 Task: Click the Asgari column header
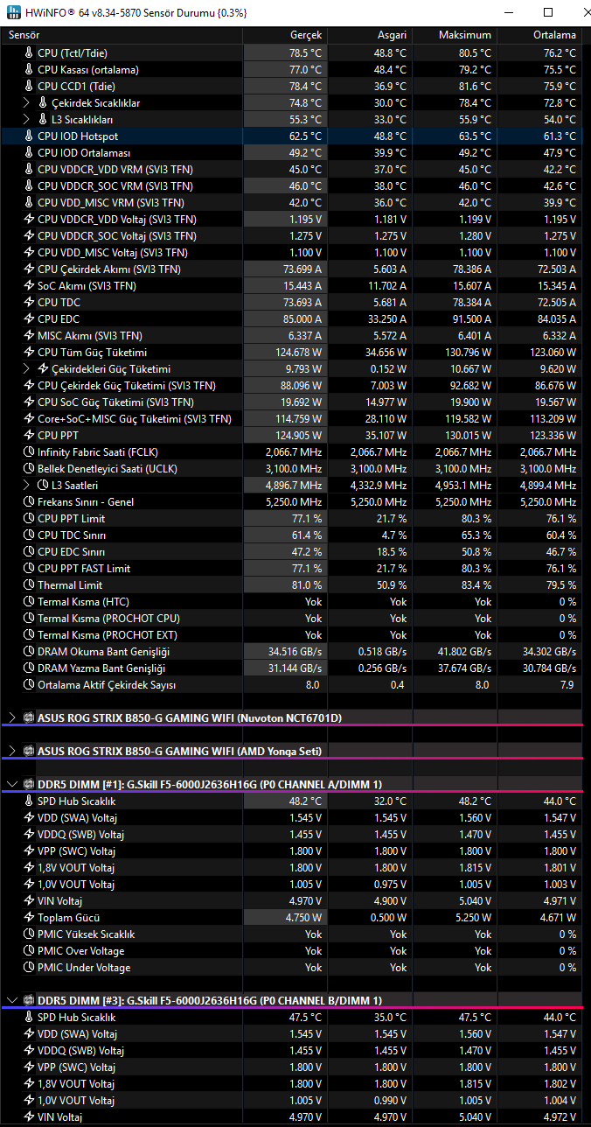(x=370, y=35)
